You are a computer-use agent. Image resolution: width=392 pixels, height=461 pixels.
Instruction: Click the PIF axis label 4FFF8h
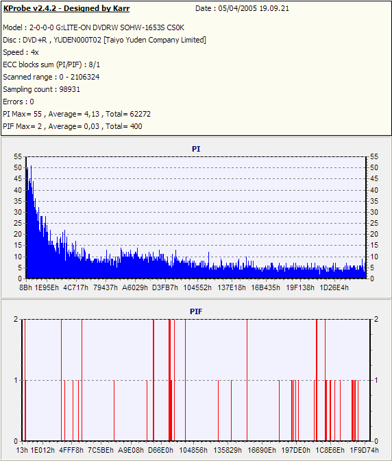click(x=71, y=450)
